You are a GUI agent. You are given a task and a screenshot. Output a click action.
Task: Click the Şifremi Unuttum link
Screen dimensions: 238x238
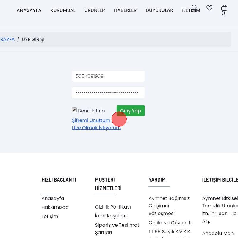pos(91,120)
